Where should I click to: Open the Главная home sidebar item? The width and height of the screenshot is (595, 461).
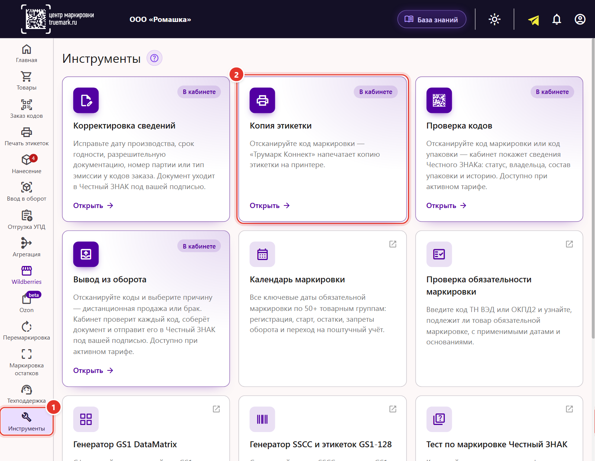(26, 53)
